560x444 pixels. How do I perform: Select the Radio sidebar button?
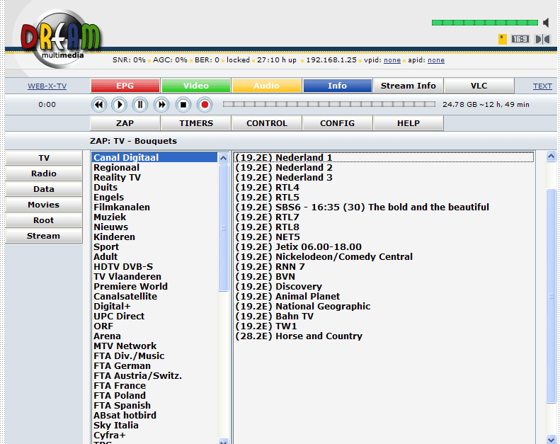coord(44,173)
